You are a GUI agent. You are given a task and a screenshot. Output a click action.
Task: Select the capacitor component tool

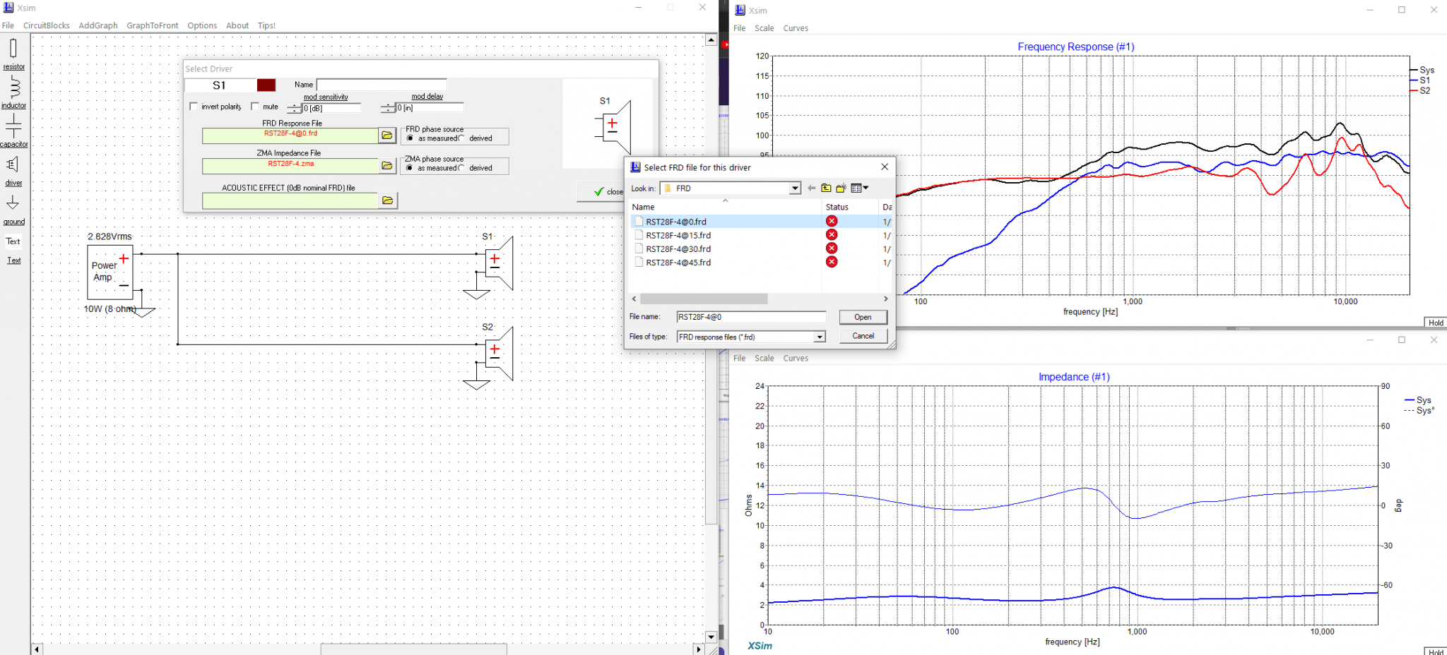tap(13, 131)
